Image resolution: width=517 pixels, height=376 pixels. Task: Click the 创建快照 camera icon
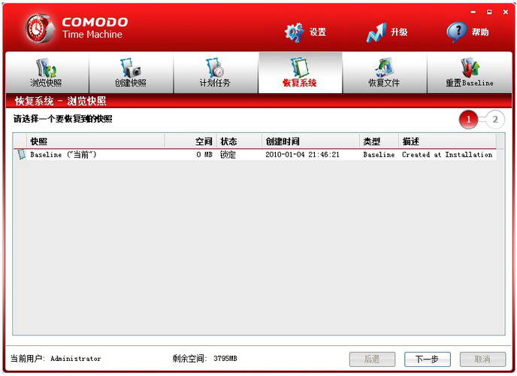(131, 68)
